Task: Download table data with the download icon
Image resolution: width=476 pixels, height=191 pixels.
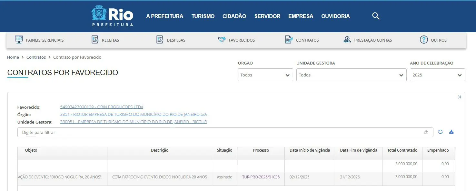Action: click(451, 132)
